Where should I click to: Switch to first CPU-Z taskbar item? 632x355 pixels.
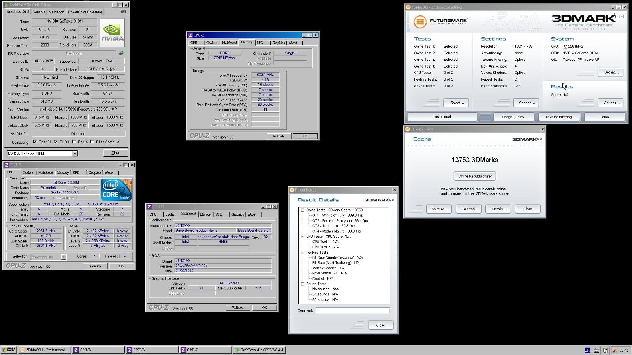98,350
